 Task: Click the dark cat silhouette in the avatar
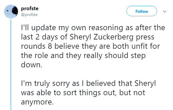click(x=15, y=11)
